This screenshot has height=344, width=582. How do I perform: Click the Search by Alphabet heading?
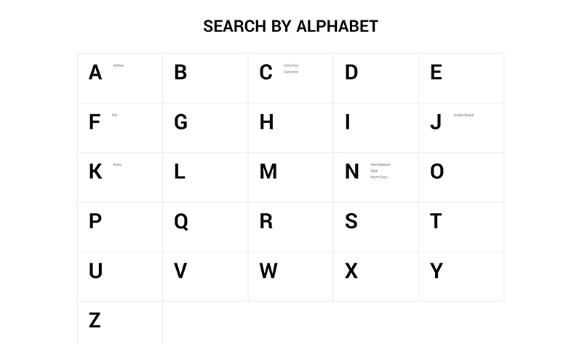[x=291, y=26]
